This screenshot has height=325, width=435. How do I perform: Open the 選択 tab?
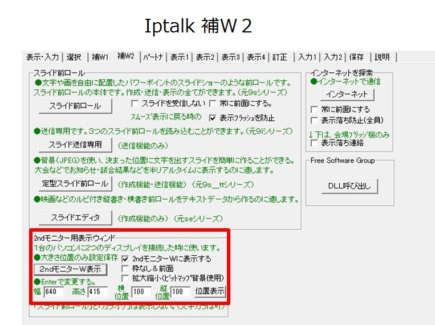pyautogui.click(x=74, y=57)
